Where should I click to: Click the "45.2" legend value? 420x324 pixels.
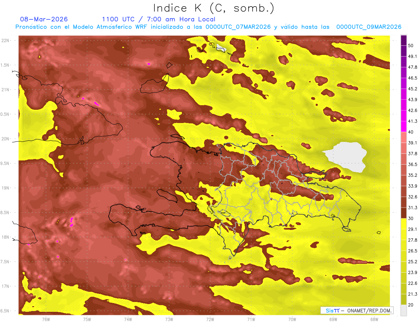click(413, 89)
